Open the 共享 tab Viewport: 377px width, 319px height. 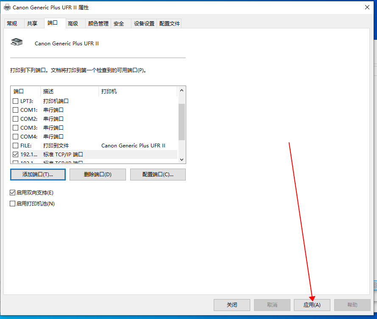click(x=32, y=24)
